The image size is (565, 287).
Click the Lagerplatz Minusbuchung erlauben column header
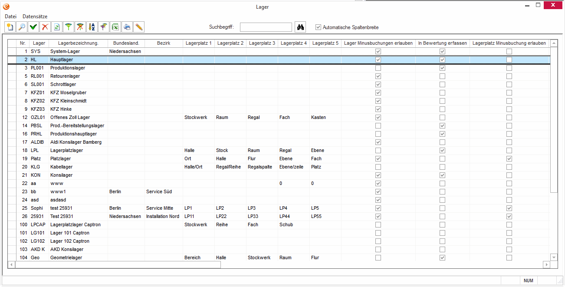point(509,43)
